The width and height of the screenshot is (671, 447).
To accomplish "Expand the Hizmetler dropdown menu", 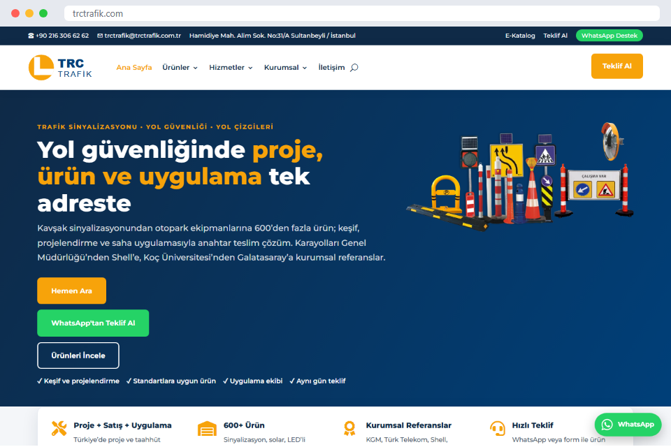I will [231, 68].
